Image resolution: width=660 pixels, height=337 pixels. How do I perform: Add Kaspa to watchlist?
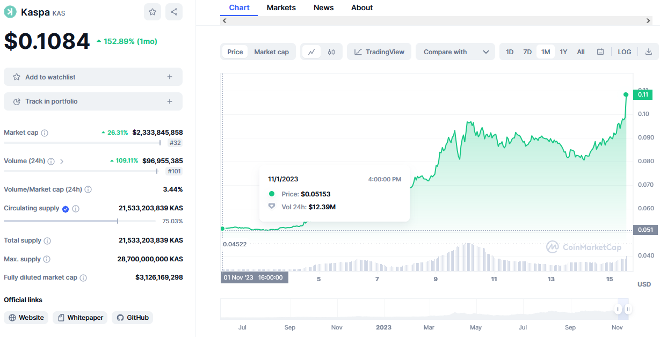pos(93,77)
